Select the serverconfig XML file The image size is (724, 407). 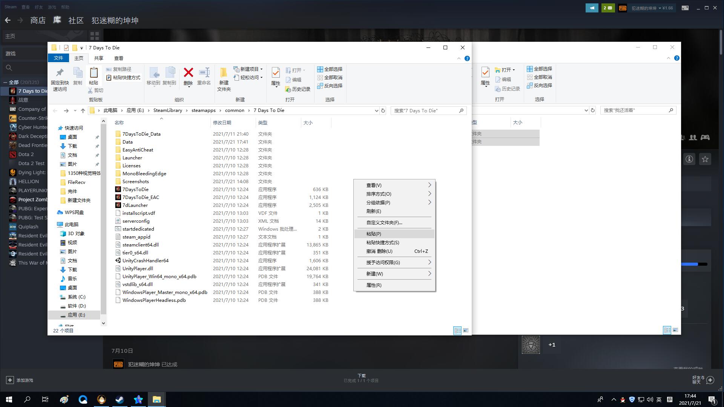136,221
